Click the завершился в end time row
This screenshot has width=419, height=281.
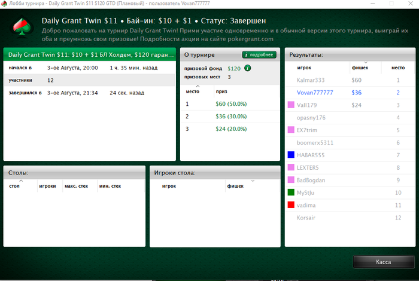coord(90,93)
